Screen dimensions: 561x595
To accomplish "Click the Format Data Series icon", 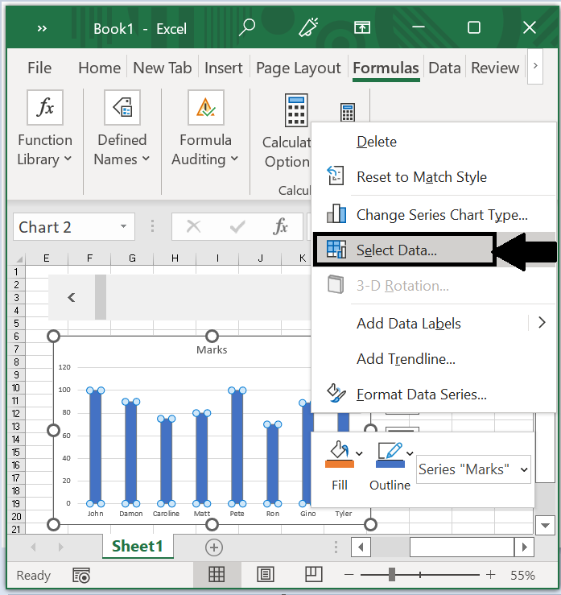I will pyautogui.click(x=336, y=393).
